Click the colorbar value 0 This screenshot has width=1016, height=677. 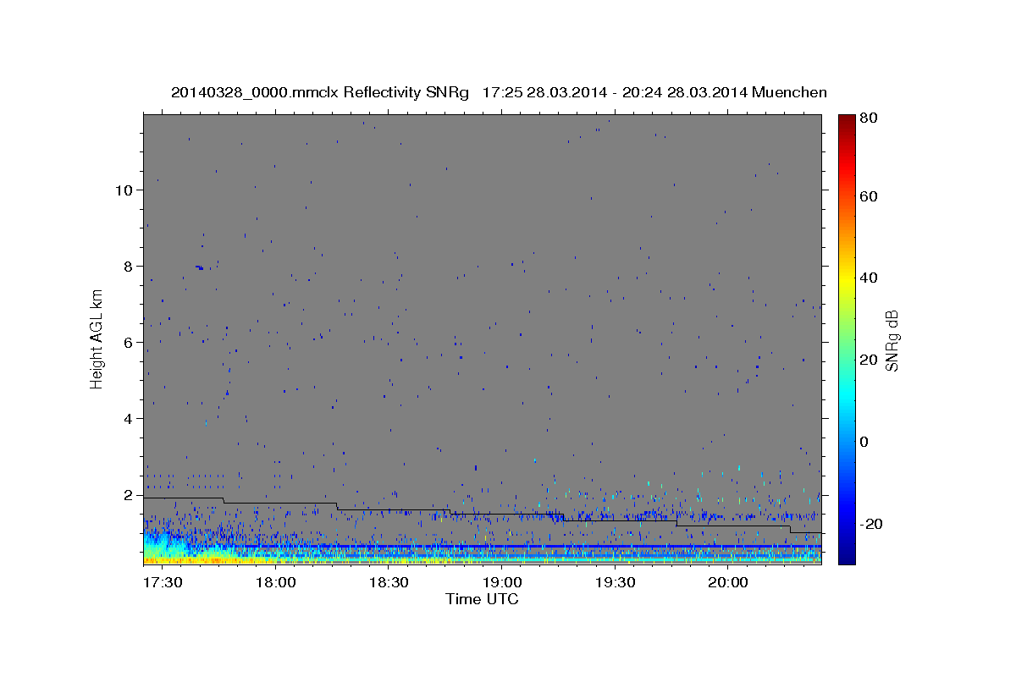coord(865,442)
